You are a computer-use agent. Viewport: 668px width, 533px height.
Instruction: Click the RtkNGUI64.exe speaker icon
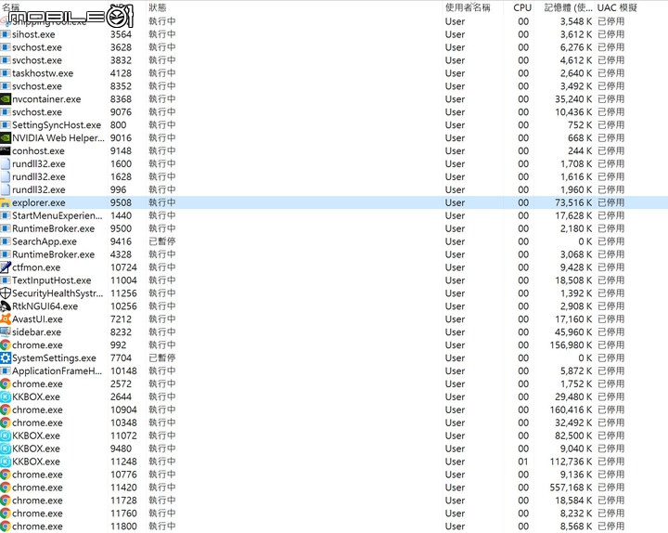click(6, 306)
